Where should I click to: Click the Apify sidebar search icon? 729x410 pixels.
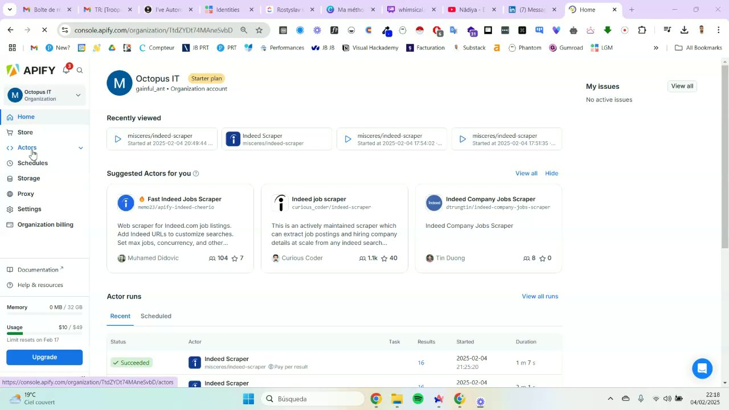click(80, 70)
